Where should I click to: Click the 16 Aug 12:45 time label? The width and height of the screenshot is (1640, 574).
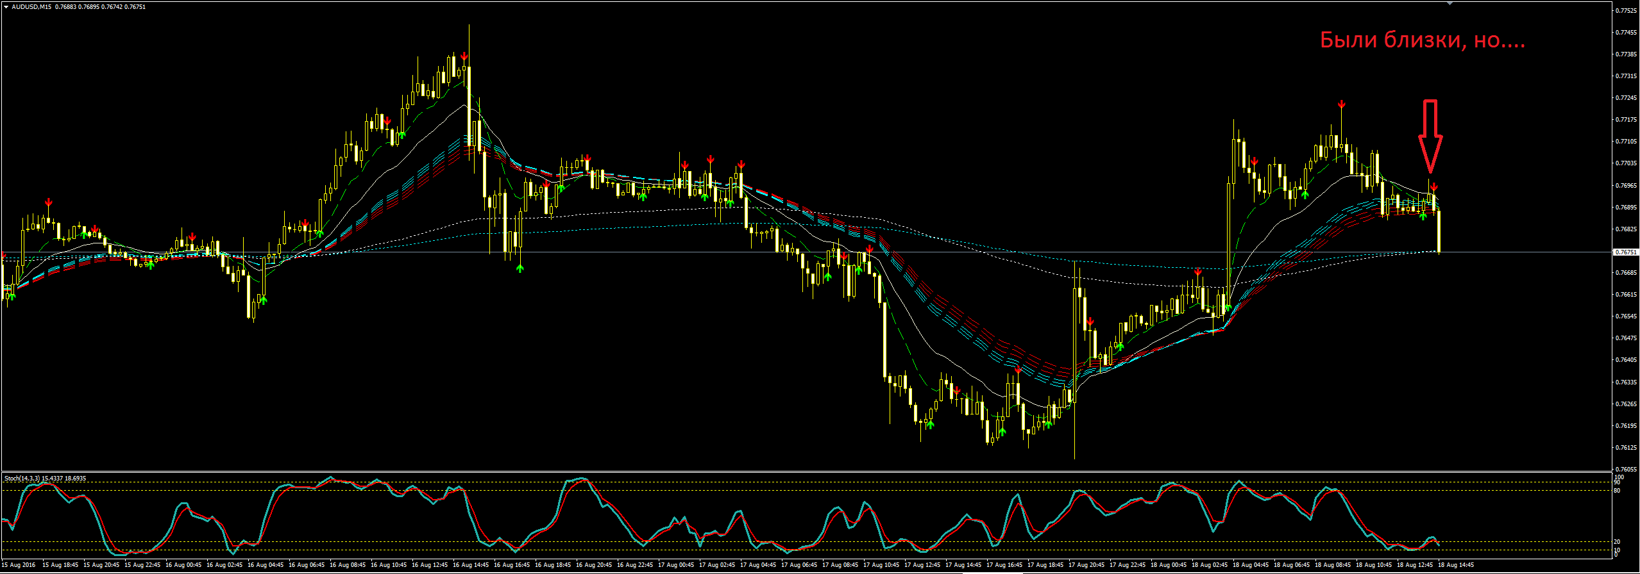tap(430, 565)
